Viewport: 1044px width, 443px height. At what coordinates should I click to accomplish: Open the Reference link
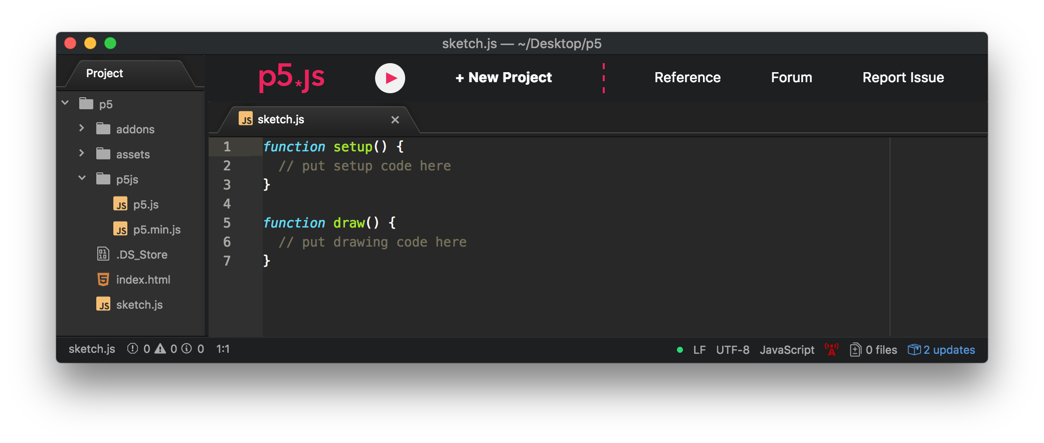click(x=687, y=78)
